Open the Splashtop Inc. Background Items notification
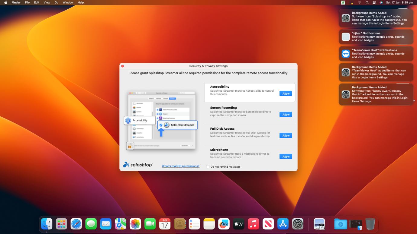 pos(376,18)
